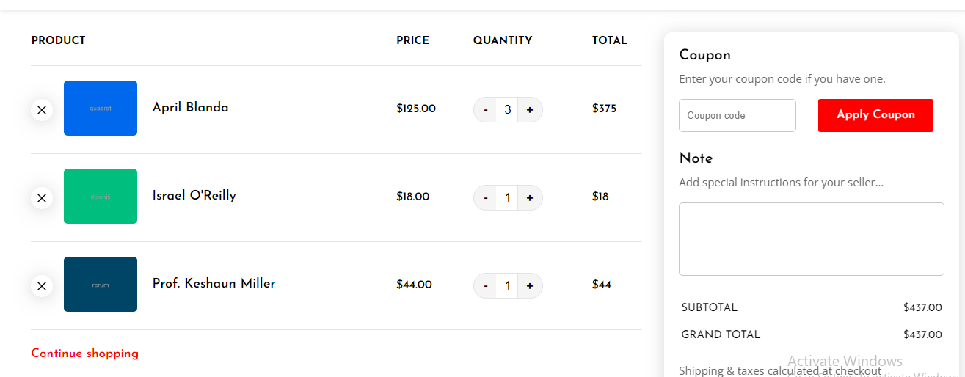The width and height of the screenshot is (965, 377).
Task: Follow the Continue shopping link
Action: click(85, 354)
